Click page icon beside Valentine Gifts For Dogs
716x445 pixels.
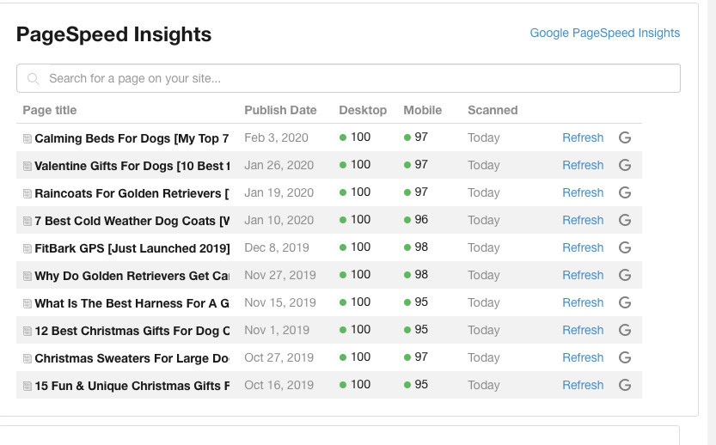point(28,166)
